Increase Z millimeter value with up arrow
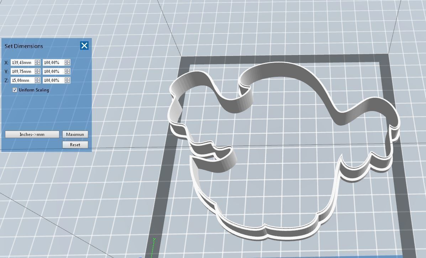The width and height of the screenshot is (426, 258). coord(37,79)
